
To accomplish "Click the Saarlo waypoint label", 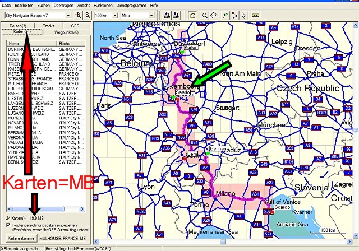I will tap(183, 92).
